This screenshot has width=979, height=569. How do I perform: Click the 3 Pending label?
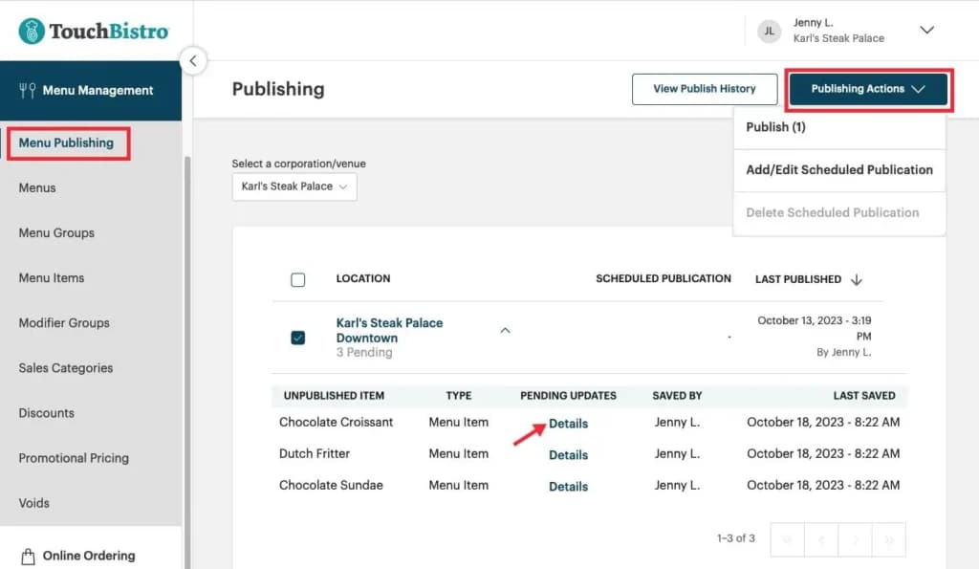364,352
